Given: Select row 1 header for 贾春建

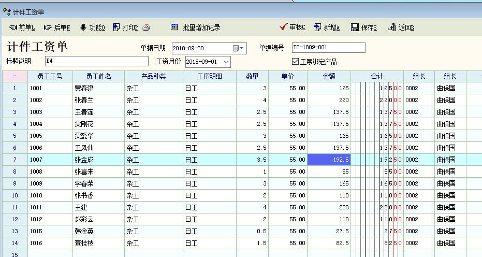Looking at the screenshot, I should (x=14, y=88).
